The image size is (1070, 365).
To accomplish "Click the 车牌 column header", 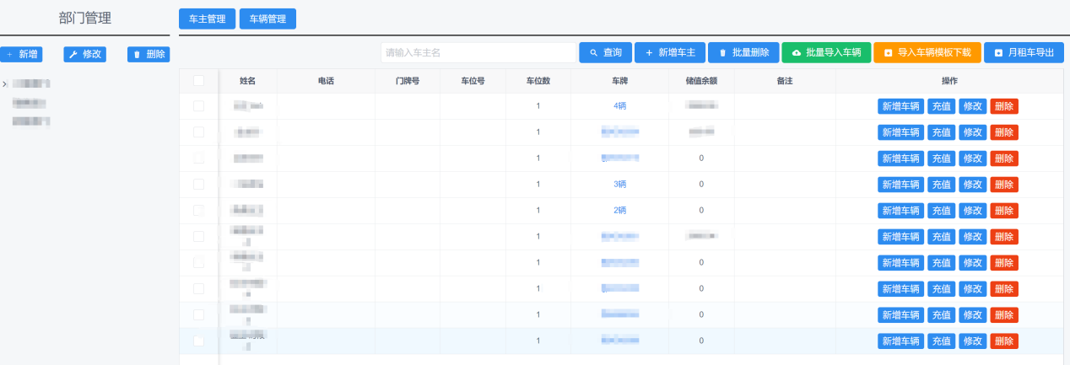I will [620, 81].
